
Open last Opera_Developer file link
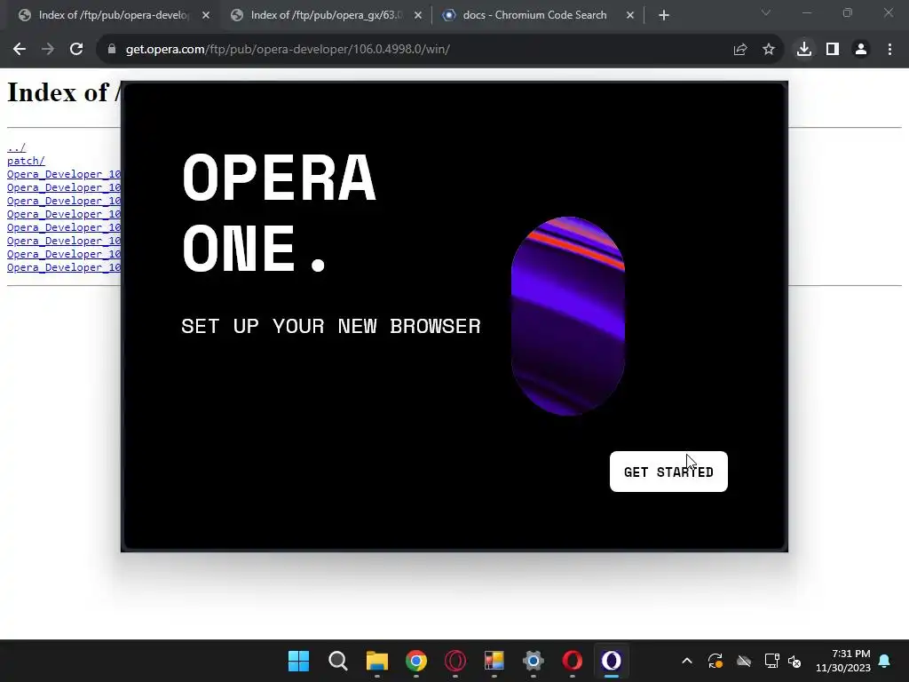point(64,267)
